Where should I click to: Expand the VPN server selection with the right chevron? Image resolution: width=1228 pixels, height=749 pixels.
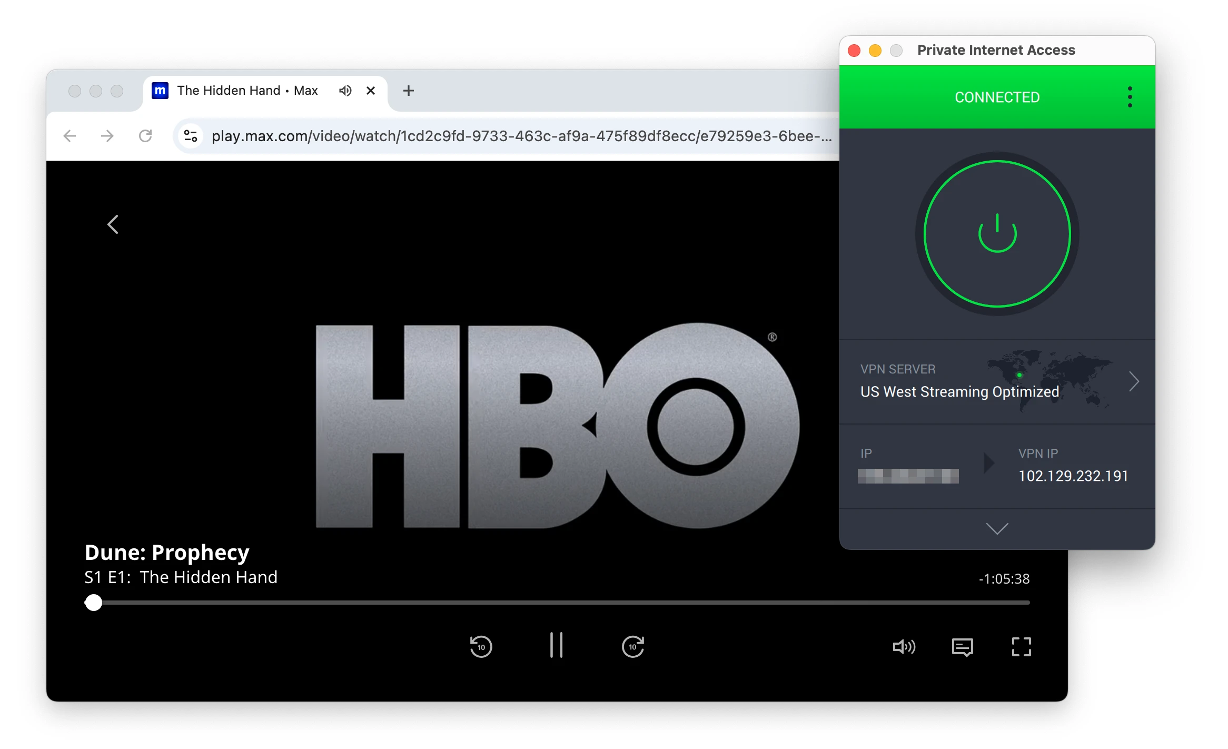pos(1134,381)
